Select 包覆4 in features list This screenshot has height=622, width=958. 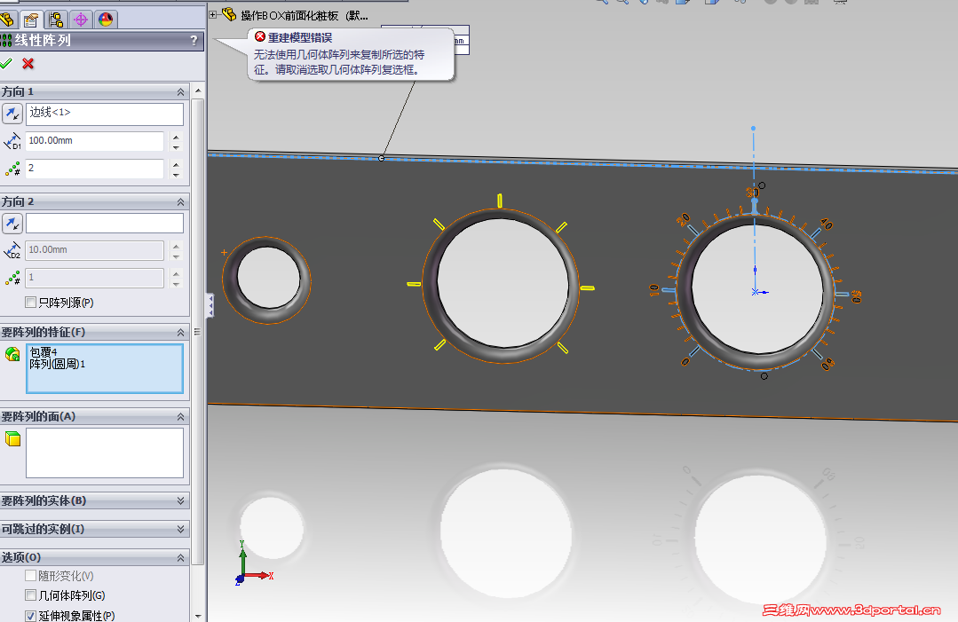pyautogui.click(x=43, y=352)
